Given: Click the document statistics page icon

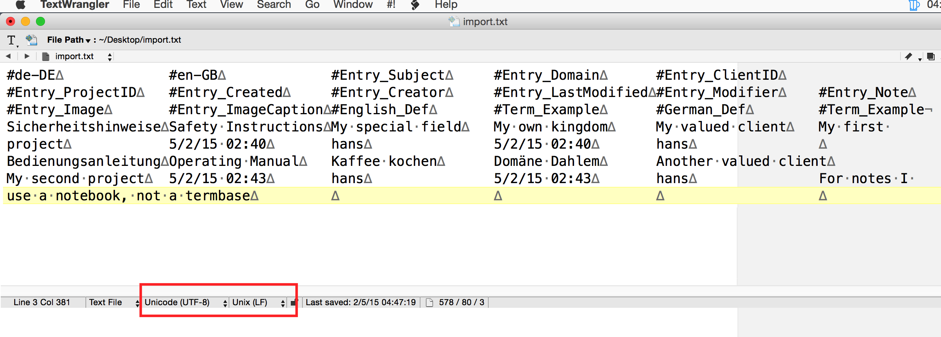Looking at the screenshot, I should pos(429,303).
